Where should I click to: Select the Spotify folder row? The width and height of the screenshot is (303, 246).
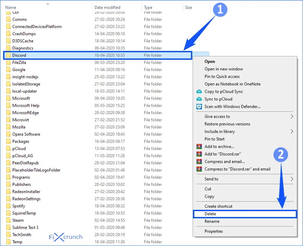[19, 206]
